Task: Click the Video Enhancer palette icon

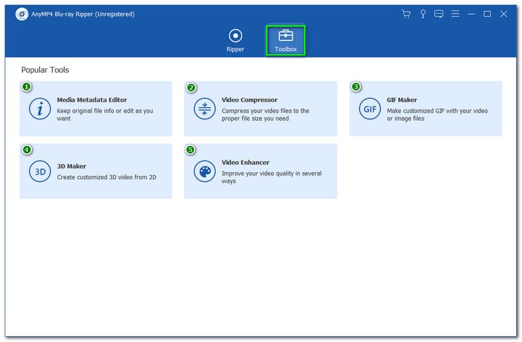Action: click(204, 171)
